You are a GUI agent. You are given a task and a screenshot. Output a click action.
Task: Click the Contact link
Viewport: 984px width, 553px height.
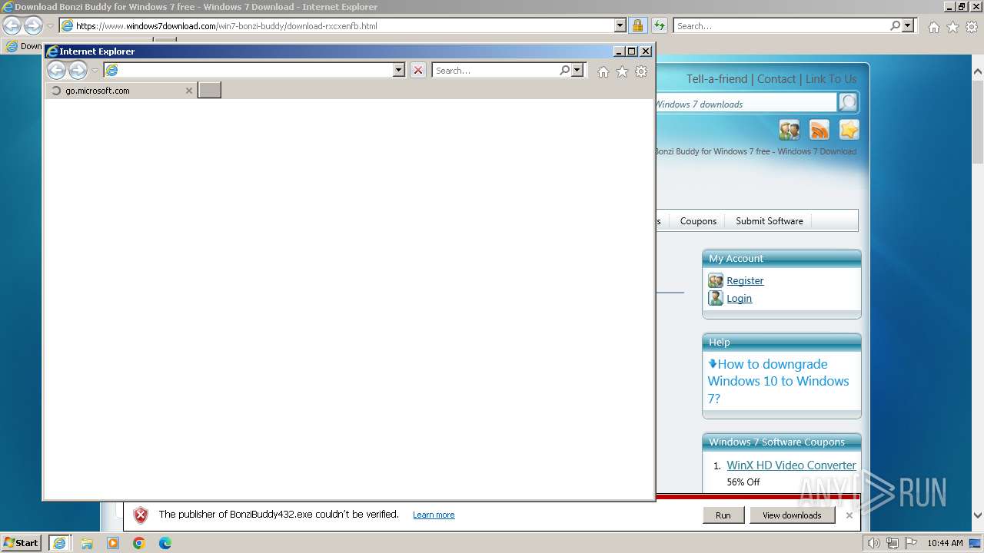[x=776, y=79]
